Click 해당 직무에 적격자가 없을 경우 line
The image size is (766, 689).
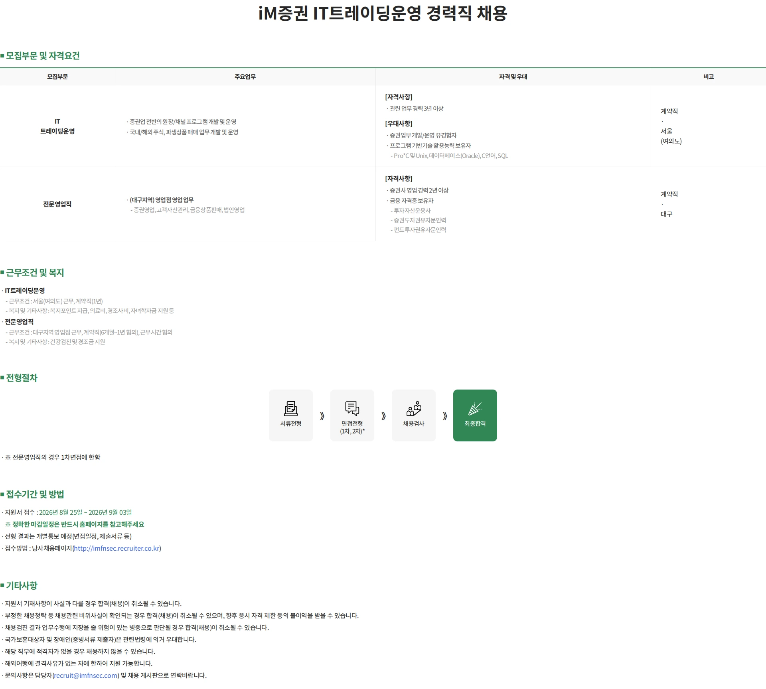(x=80, y=652)
